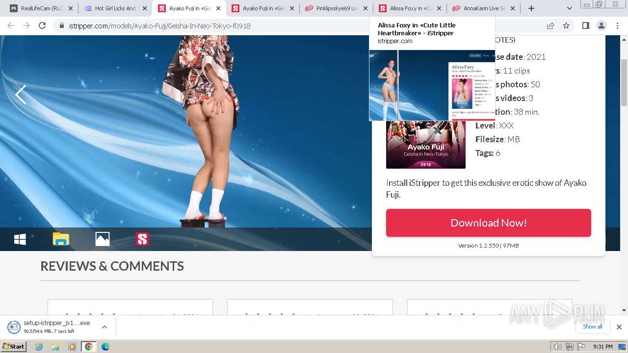This screenshot has width=628, height=353.
Task: Expand download item options chevron
Action: 104,327
